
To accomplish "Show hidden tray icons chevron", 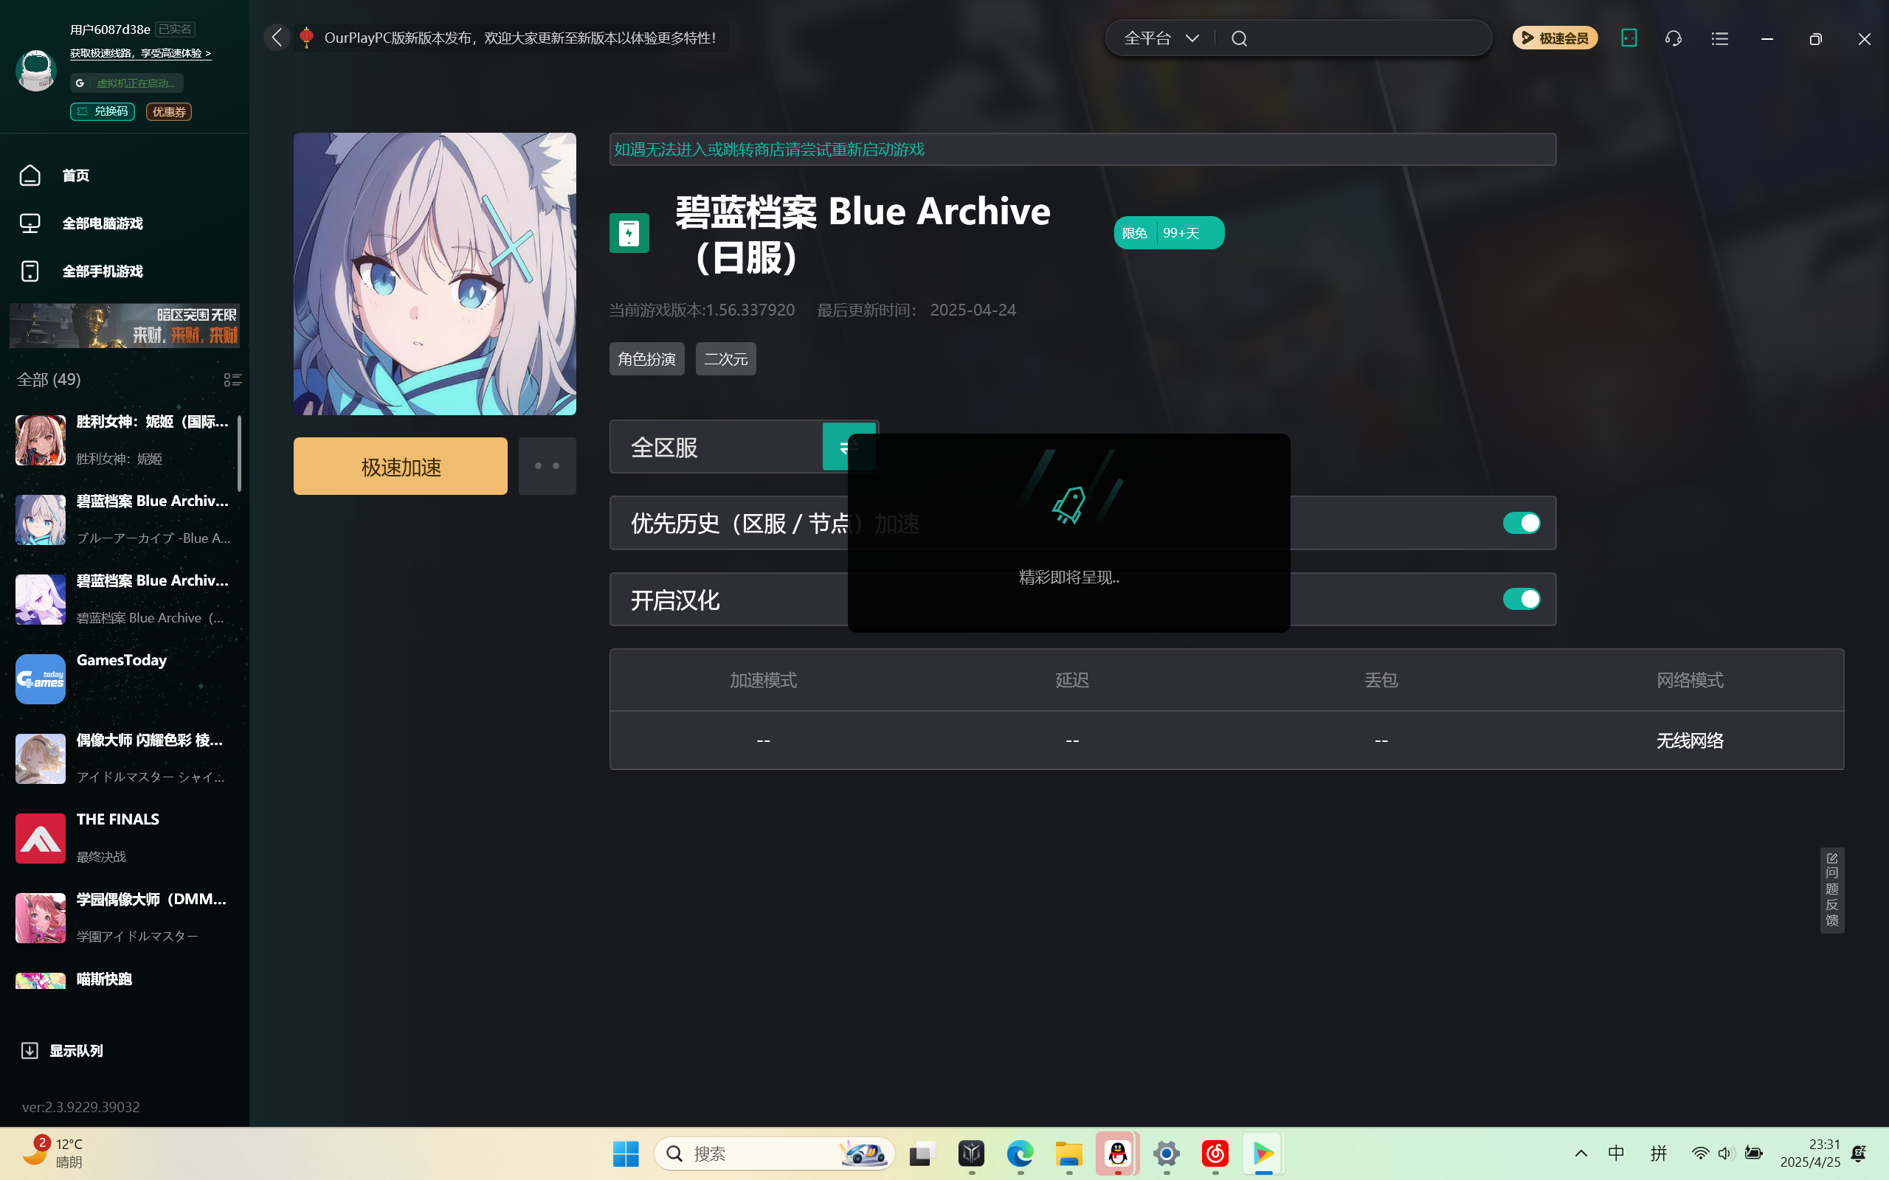I will click(x=1581, y=1153).
